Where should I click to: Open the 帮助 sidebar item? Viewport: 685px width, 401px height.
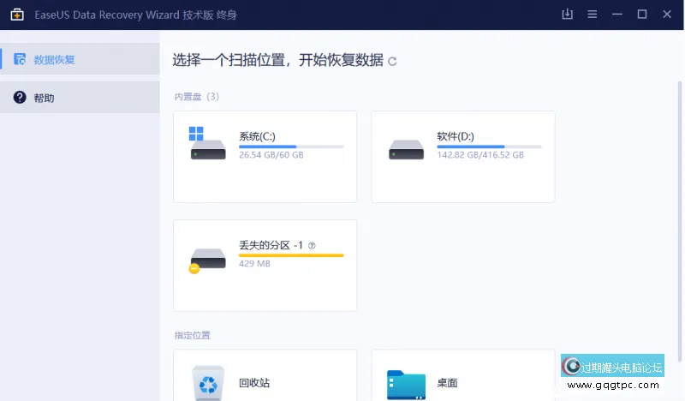pos(80,98)
